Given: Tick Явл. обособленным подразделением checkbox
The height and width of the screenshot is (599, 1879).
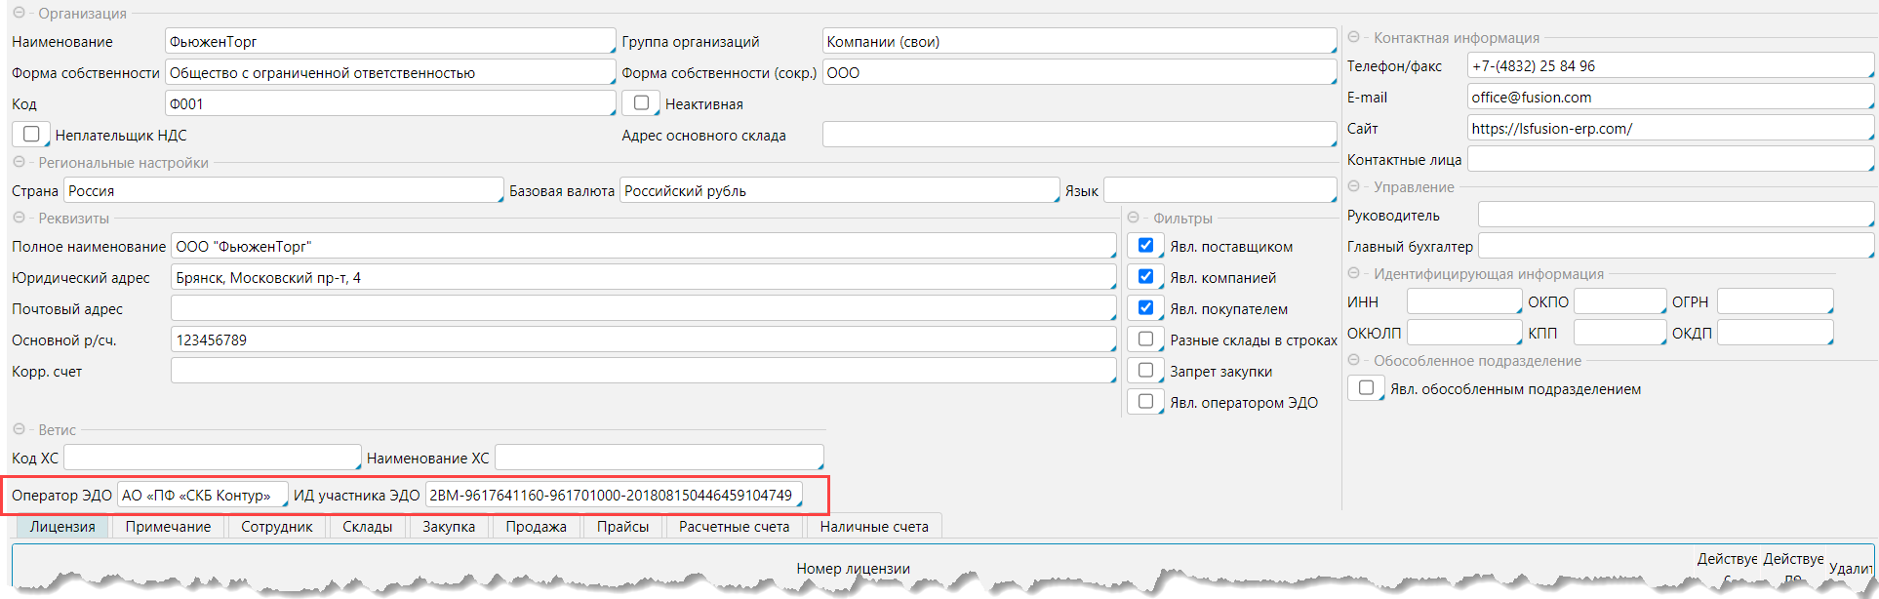Looking at the screenshot, I should (x=1366, y=388).
